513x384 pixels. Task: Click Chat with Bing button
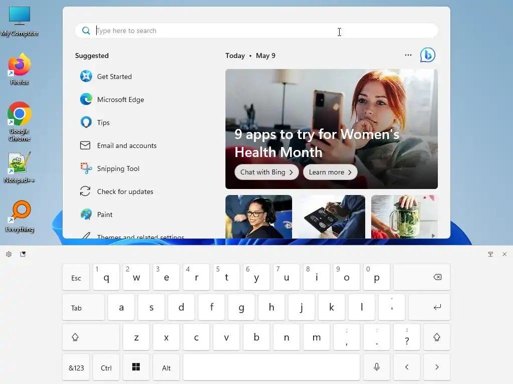pyautogui.click(x=267, y=172)
